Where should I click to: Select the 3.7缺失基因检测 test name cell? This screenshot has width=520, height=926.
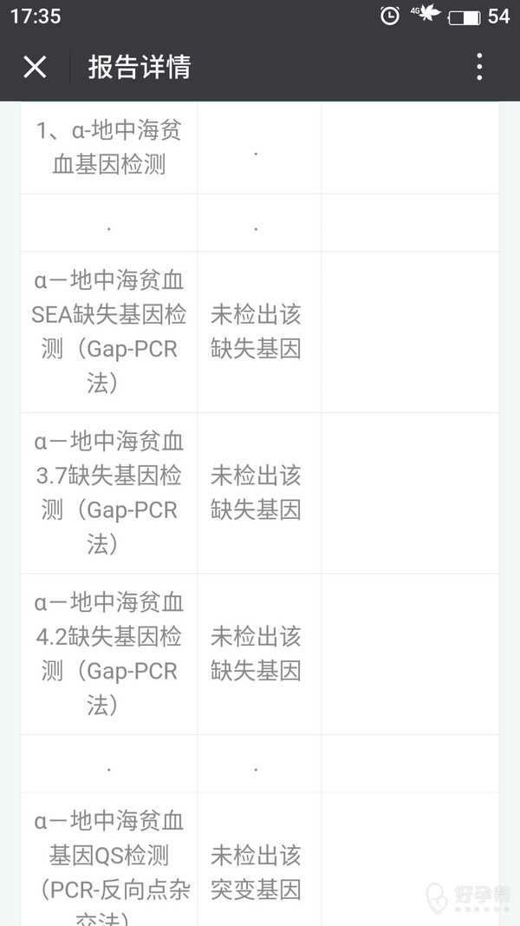pos(109,492)
